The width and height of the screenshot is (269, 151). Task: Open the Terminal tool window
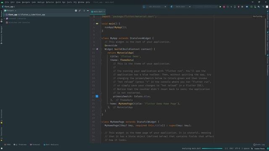point(35,145)
